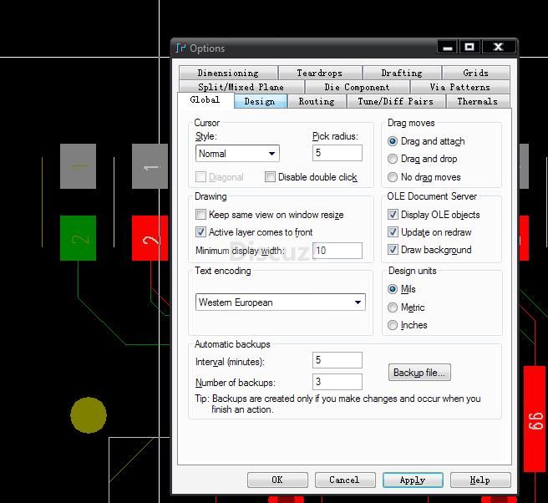This screenshot has width=548, height=503.
Task: Open Help for the Options dialog
Action: click(480, 480)
